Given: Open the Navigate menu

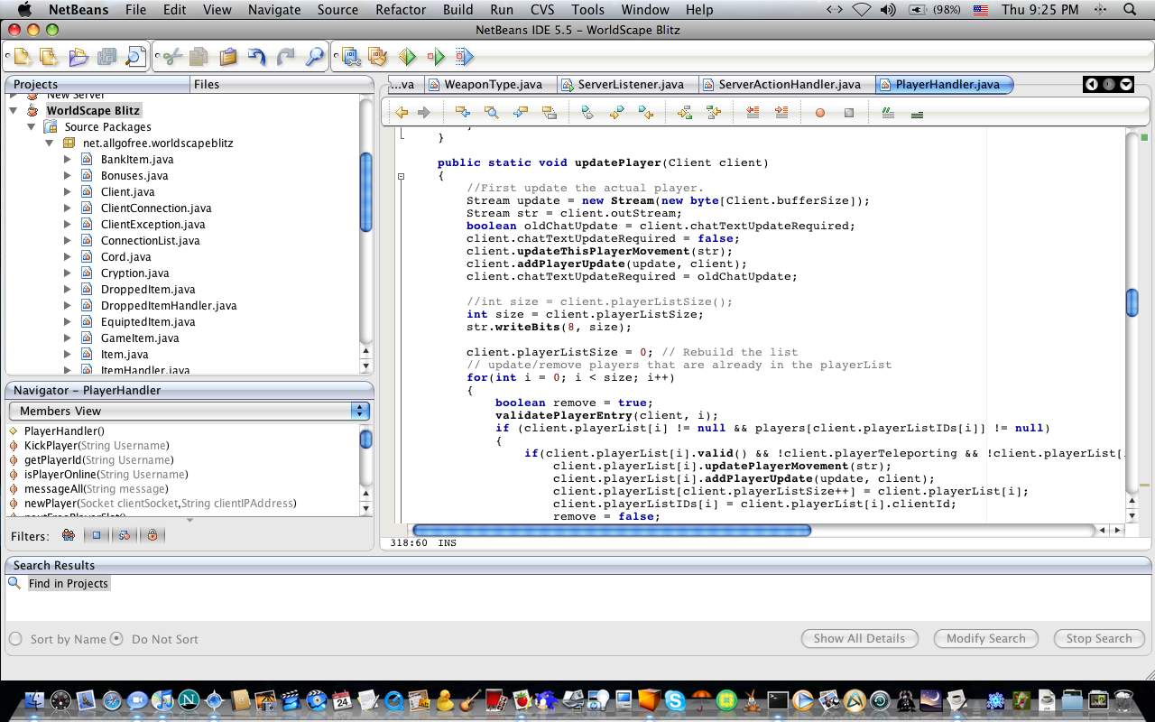Looking at the screenshot, I should 274,10.
